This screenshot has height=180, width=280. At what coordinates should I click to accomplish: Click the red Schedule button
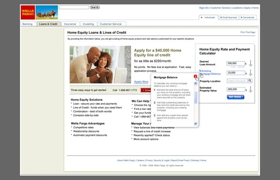(146, 90)
